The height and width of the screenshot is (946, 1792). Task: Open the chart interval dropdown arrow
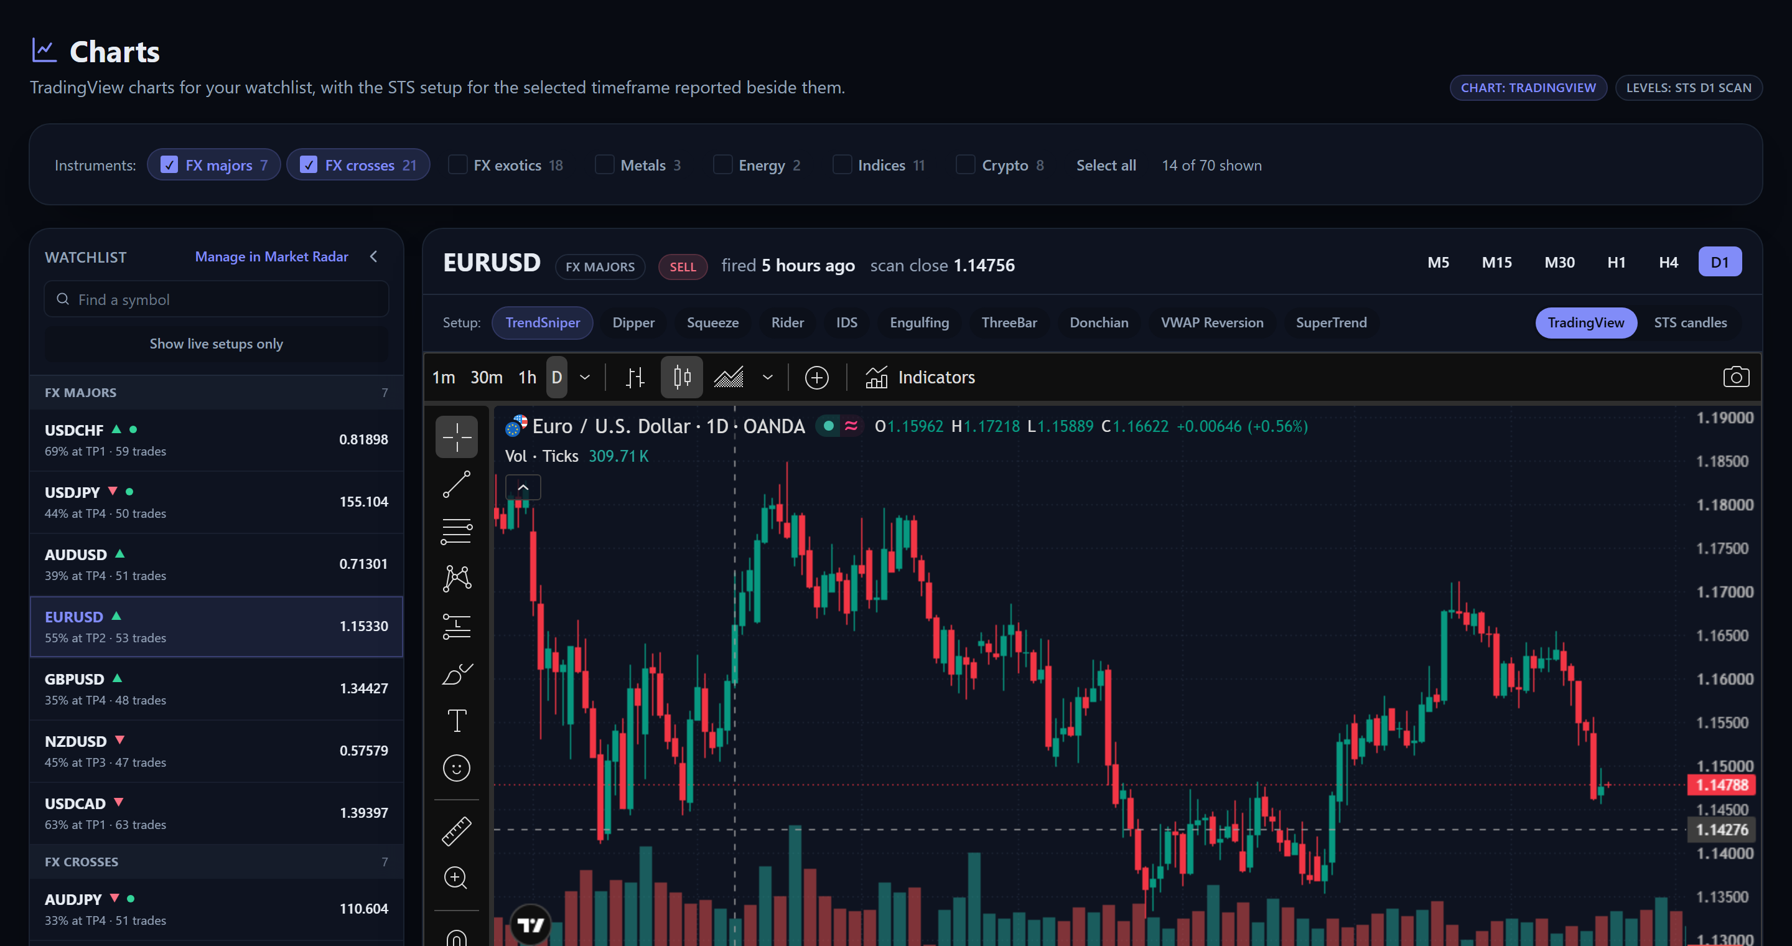click(x=585, y=377)
